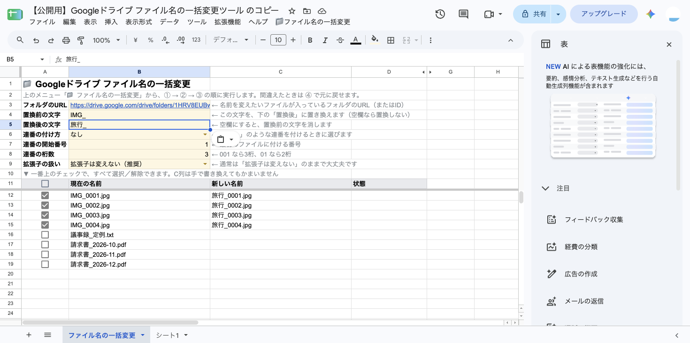Open the Google Sheets home icon

point(15,15)
